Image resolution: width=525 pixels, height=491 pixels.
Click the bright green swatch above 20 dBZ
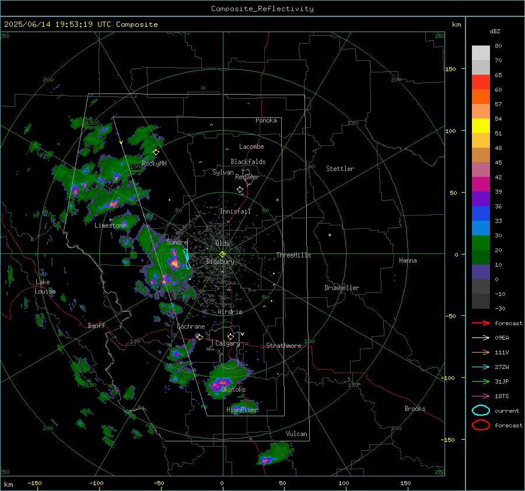pyautogui.click(x=481, y=242)
